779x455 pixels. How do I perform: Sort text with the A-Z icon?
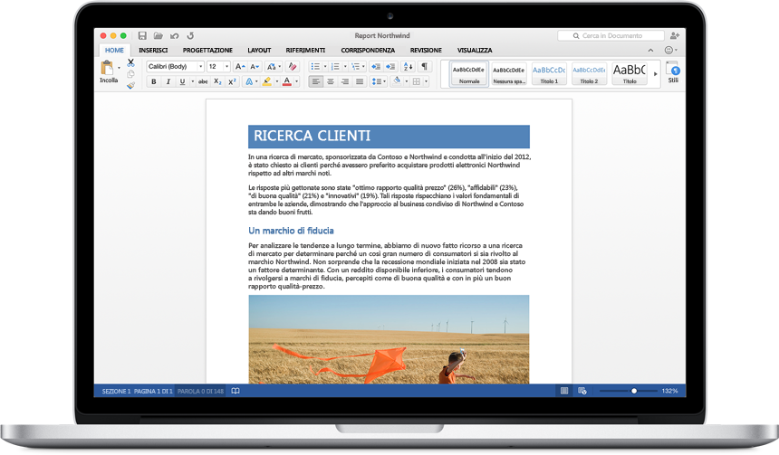(408, 67)
